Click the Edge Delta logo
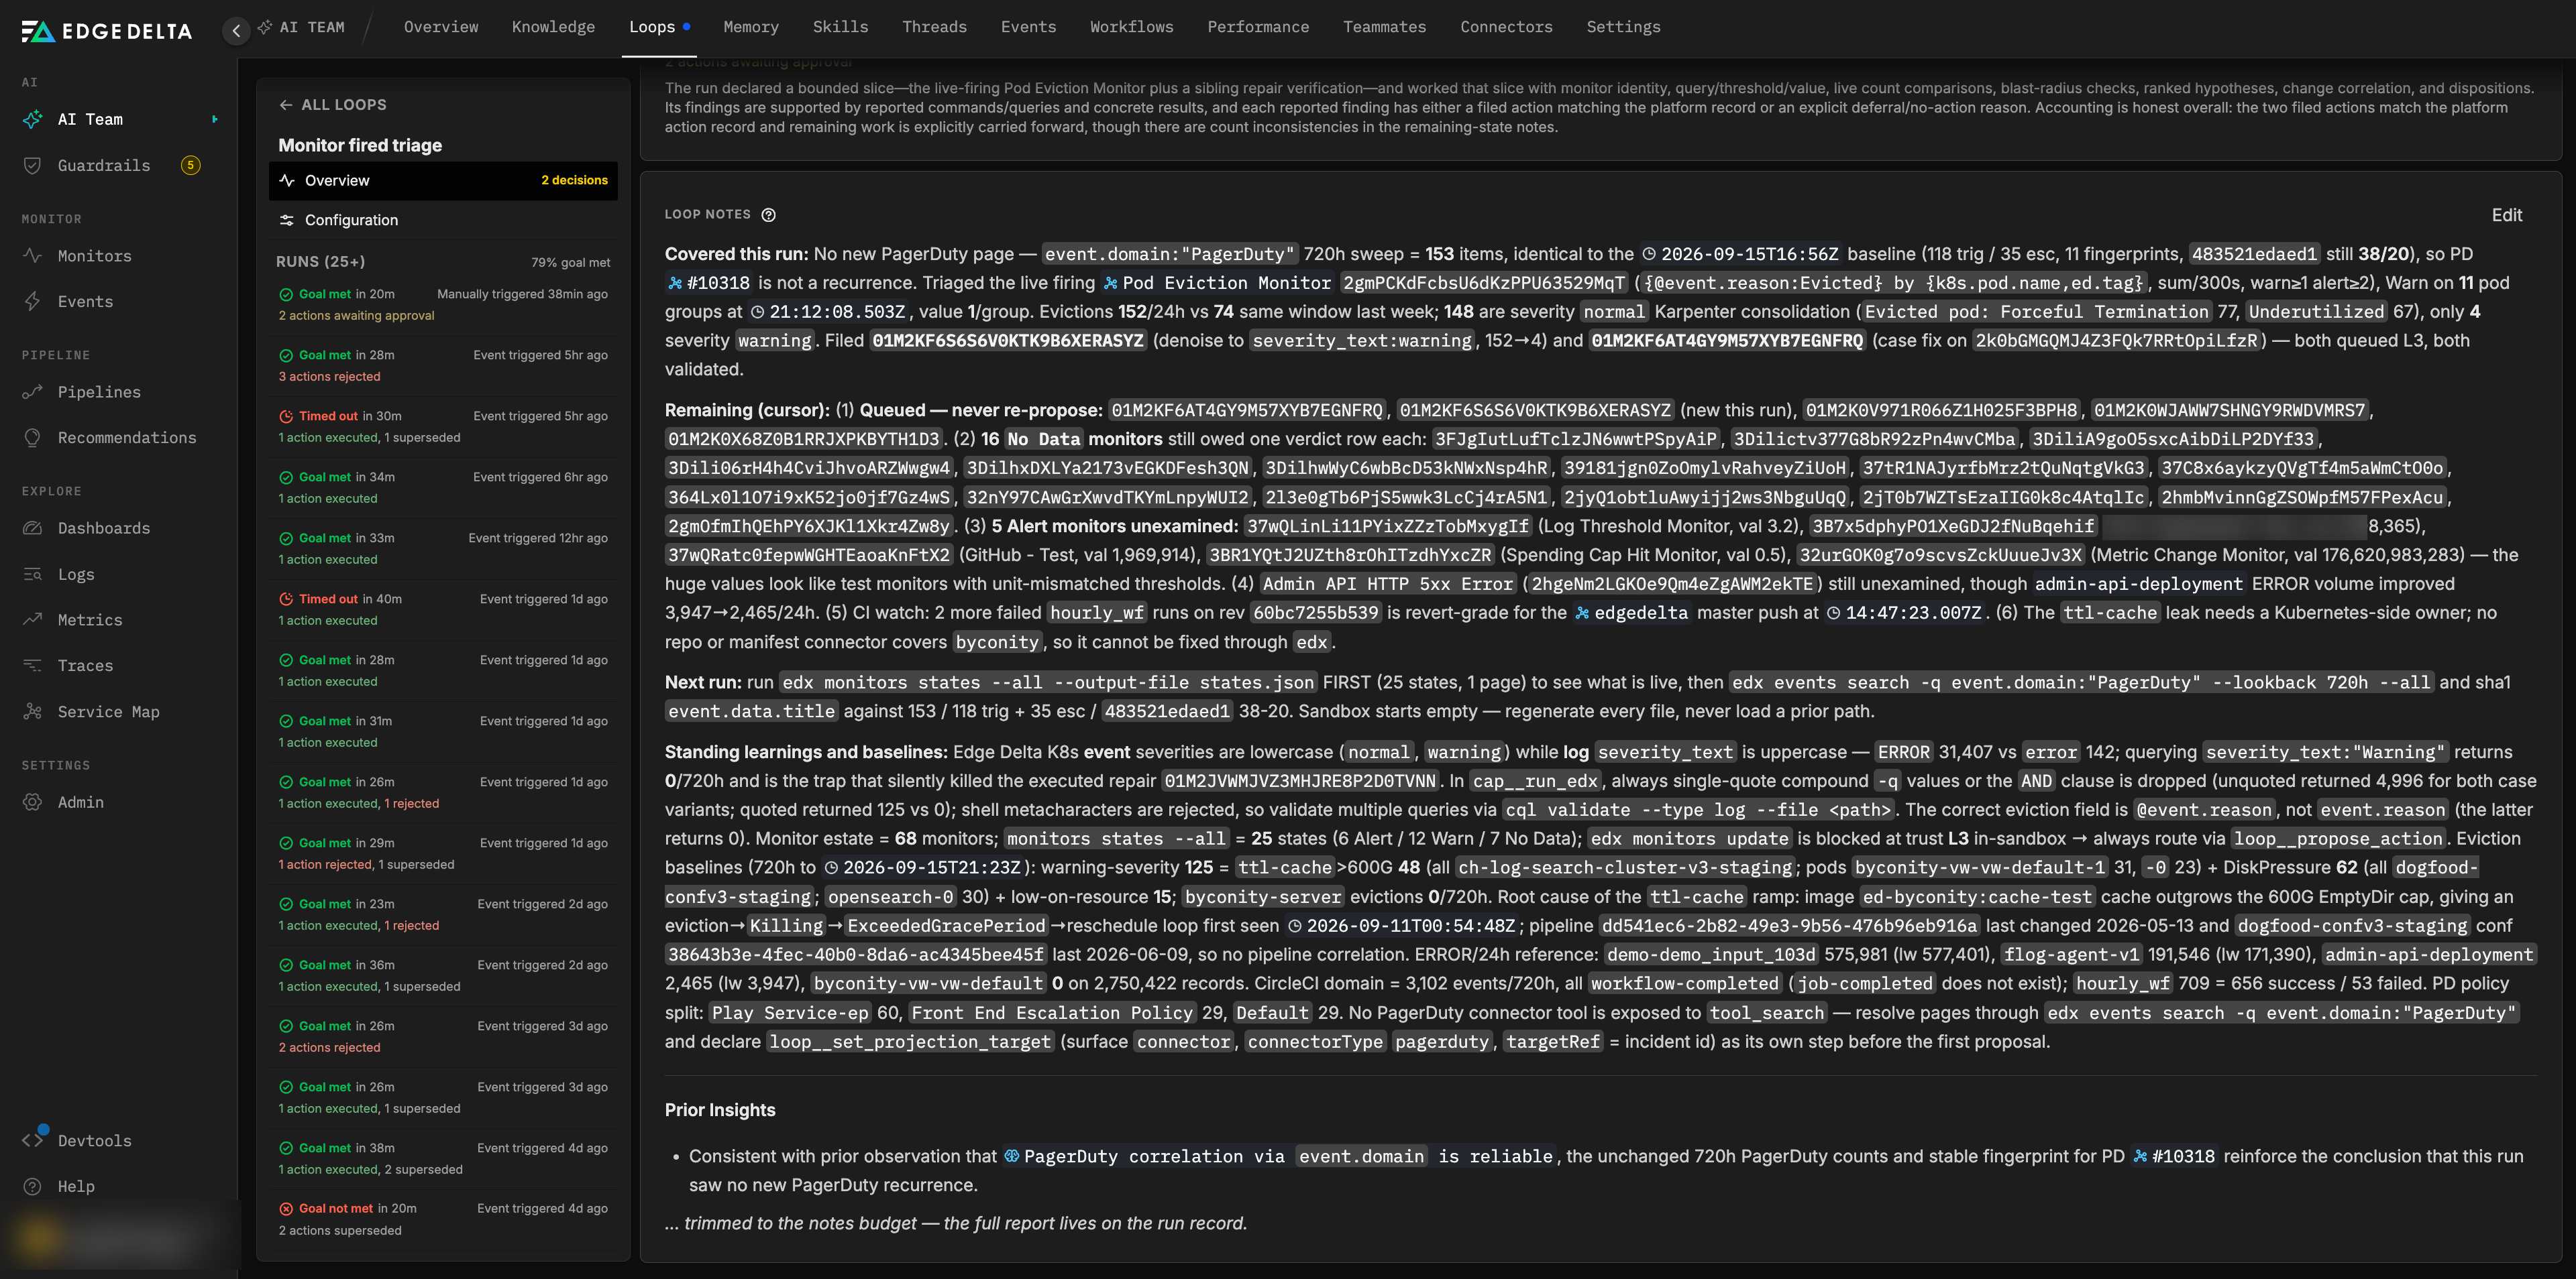Screen dimensions: 2576x1279 coord(106,31)
